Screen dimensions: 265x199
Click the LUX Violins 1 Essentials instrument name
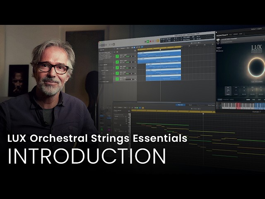(229, 39)
